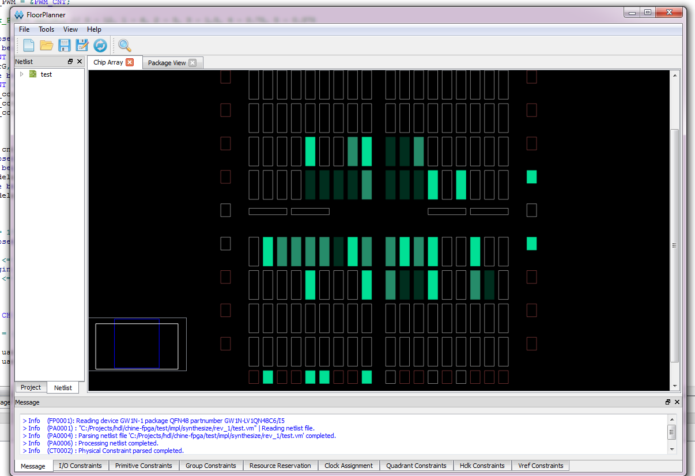Screen dimensions: 695x476
Task: Open a file with the folder icon
Action: click(x=46, y=46)
